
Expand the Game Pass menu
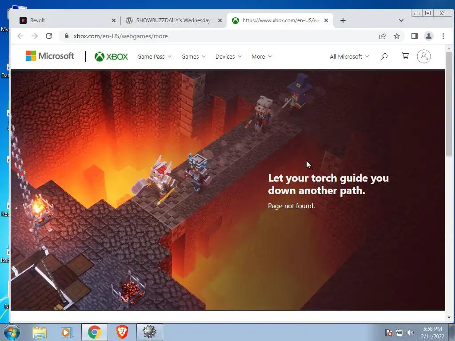coord(154,56)
